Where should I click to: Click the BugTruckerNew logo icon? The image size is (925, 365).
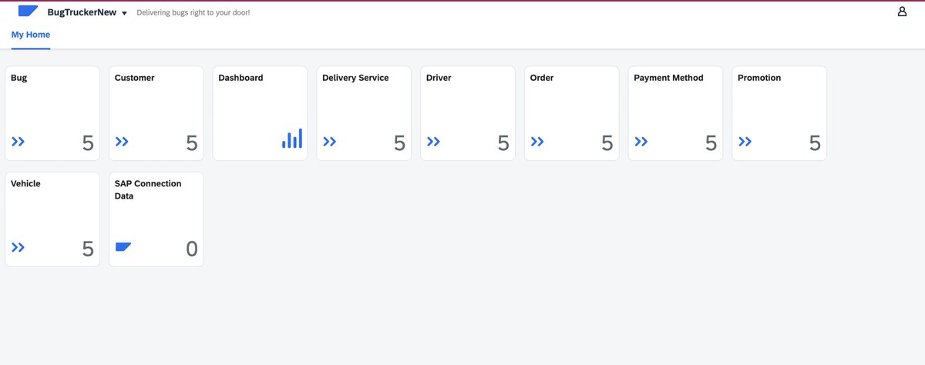click(x=28, y=12)
